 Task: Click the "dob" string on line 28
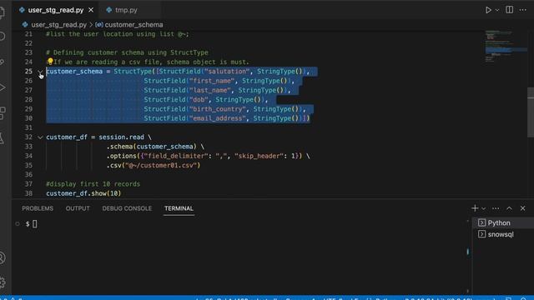pos(199,100)
